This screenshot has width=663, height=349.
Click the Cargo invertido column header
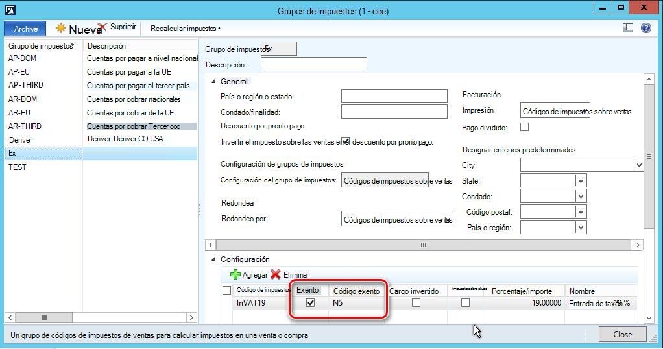(x=414, y=291)
